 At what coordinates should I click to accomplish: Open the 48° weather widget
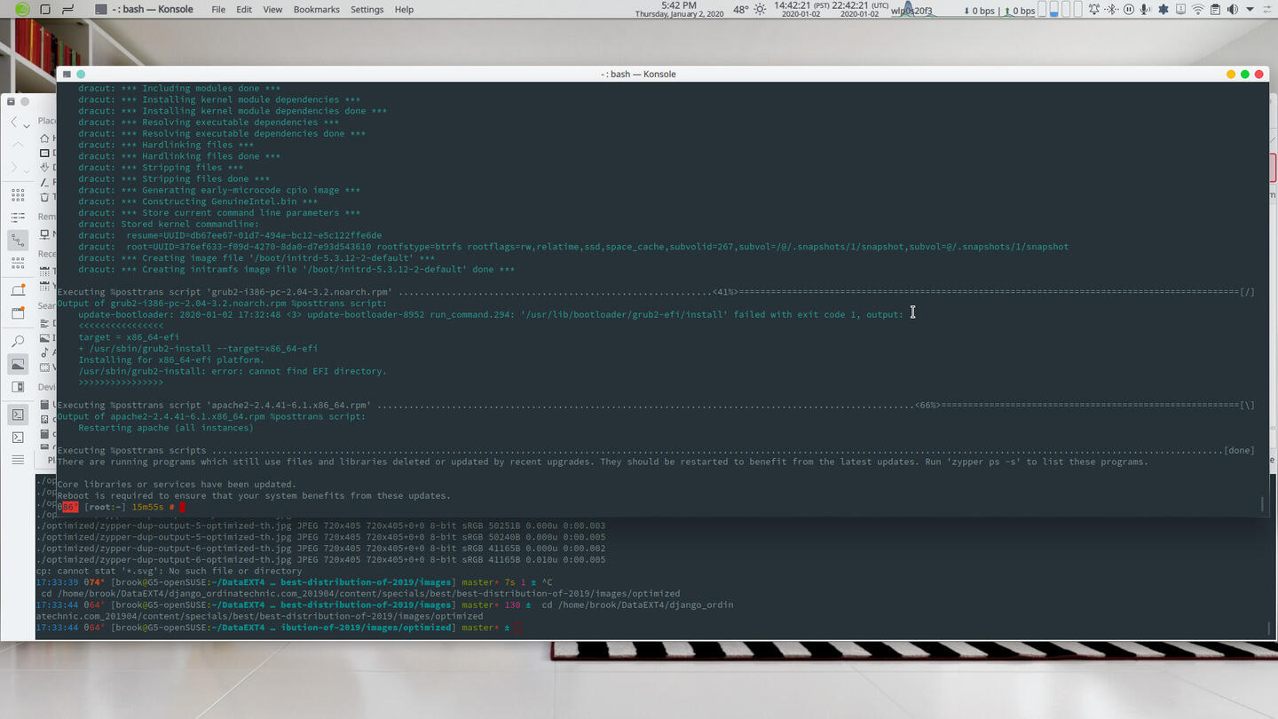click(741, 10)
